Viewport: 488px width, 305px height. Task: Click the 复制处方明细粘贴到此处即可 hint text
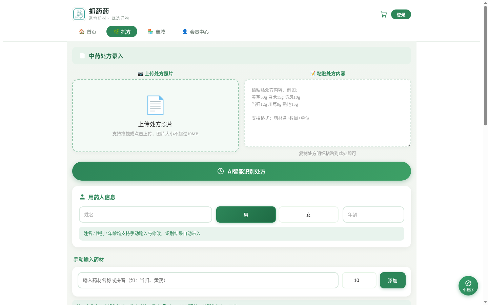327,154
